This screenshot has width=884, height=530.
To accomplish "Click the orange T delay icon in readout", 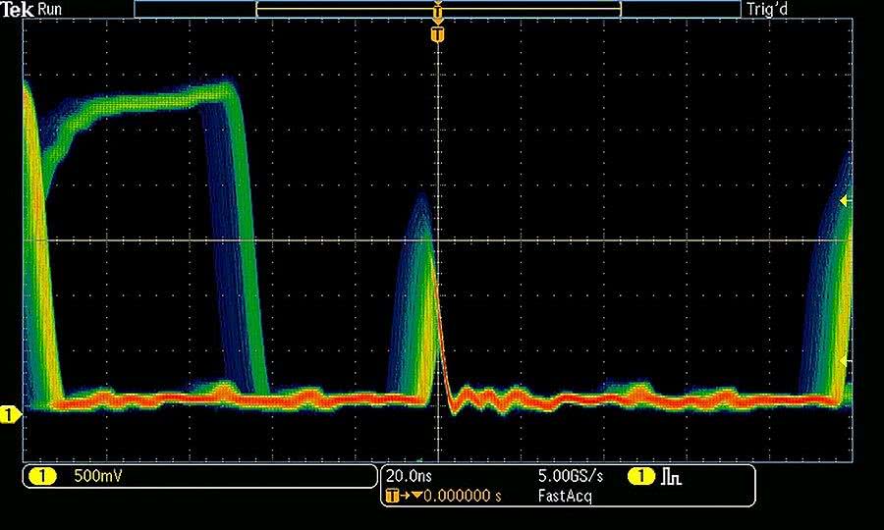I will 393,496.
